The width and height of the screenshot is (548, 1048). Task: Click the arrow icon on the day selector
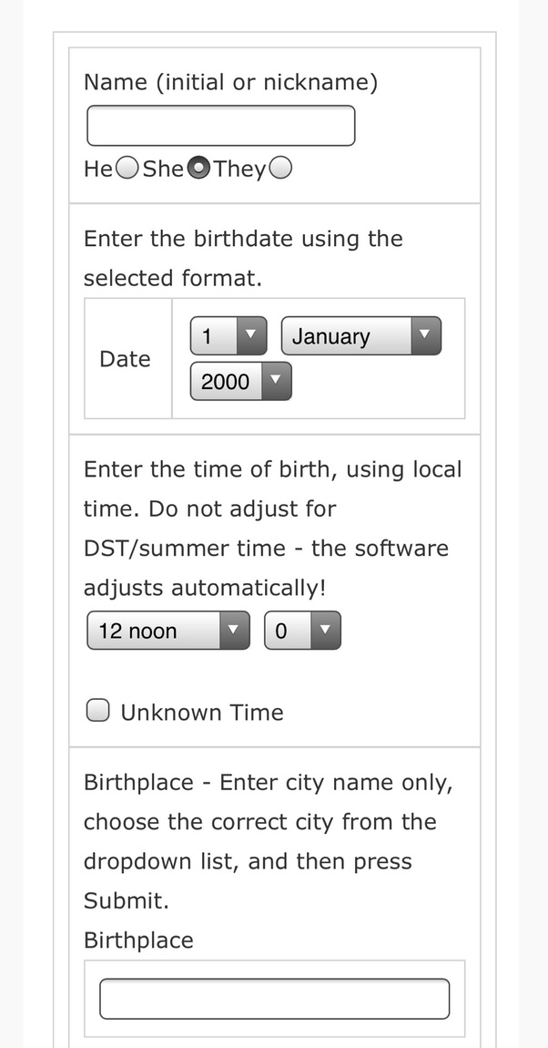[x=251, y=336]
